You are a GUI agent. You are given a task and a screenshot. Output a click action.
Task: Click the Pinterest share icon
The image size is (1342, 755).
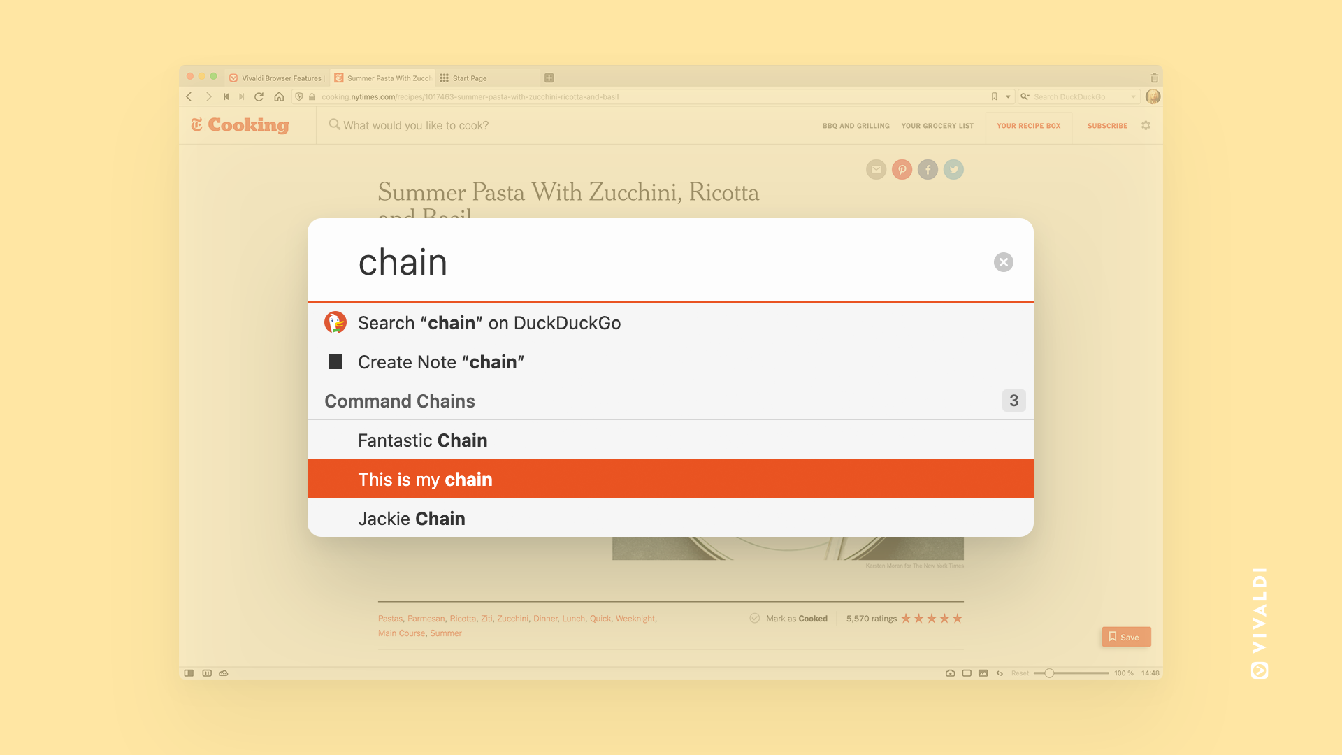(902, 170)
